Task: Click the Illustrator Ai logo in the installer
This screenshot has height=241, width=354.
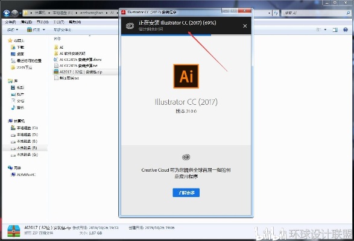Action: point(186,77)
